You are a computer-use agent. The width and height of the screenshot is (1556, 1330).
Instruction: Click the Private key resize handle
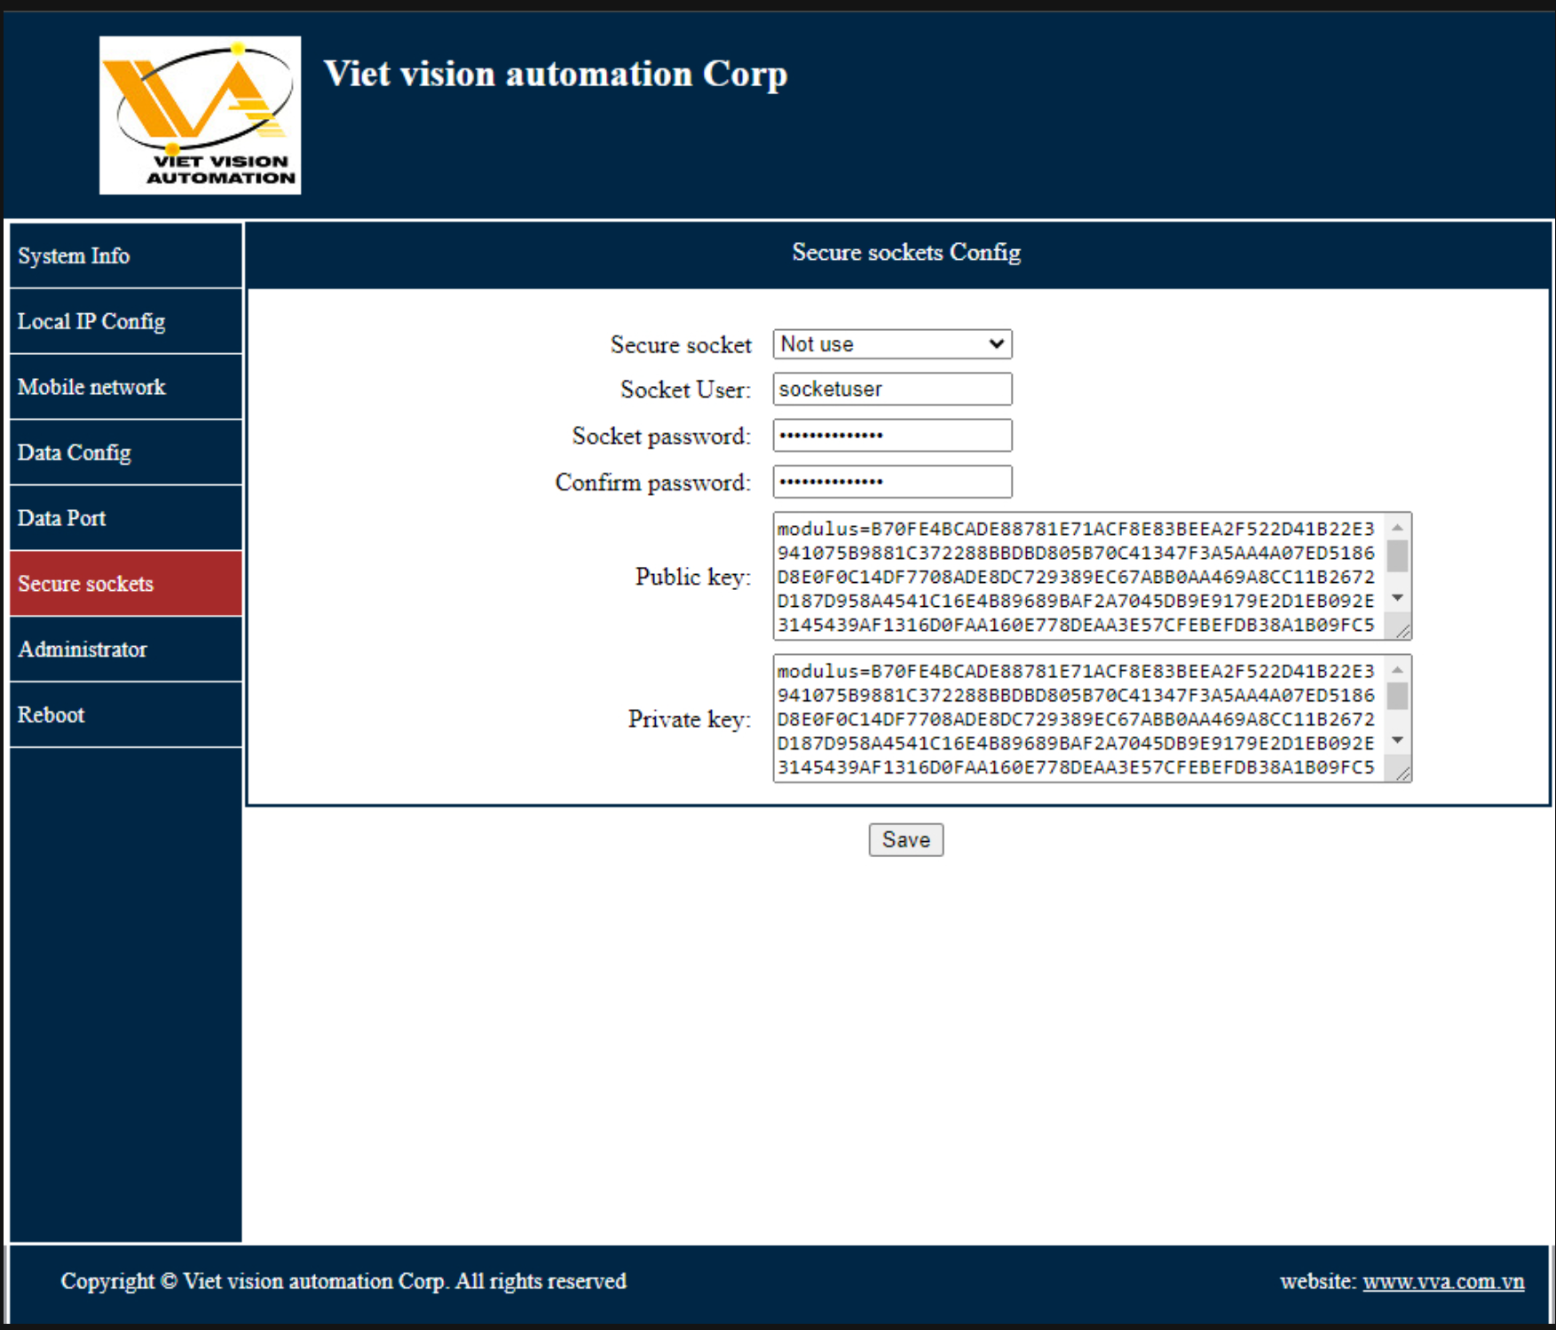(x=1403, y=774)
